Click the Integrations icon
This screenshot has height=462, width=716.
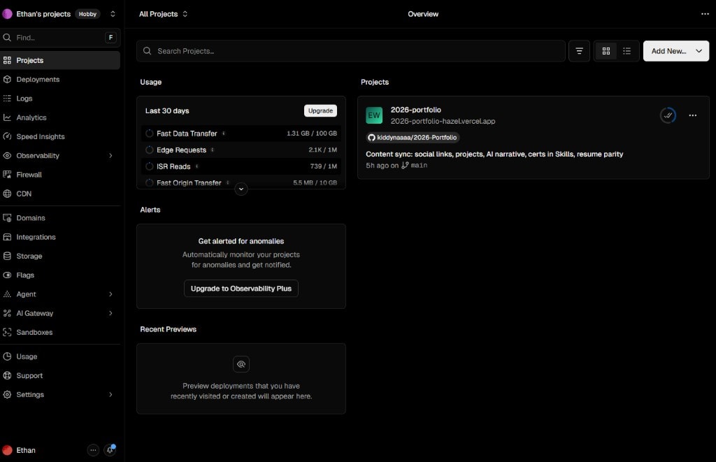(x=7, y=238)
